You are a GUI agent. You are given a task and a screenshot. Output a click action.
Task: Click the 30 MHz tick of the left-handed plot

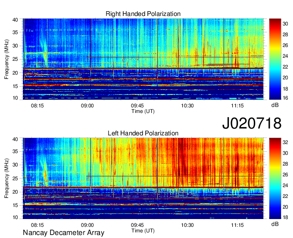click(x=15, y=165)
